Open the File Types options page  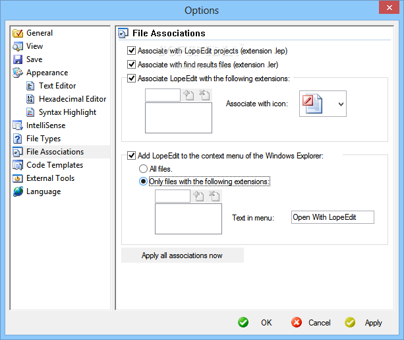[x=43, y=139]
